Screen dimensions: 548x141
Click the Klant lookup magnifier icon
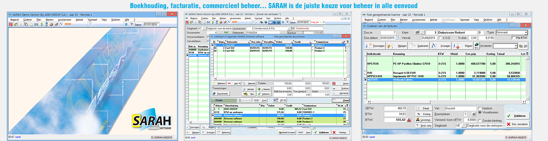pyautogui.click(x=423, y=33)
